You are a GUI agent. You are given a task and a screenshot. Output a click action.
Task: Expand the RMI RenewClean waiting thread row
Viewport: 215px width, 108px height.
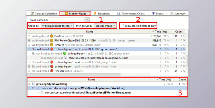click(x=29, y=41)
